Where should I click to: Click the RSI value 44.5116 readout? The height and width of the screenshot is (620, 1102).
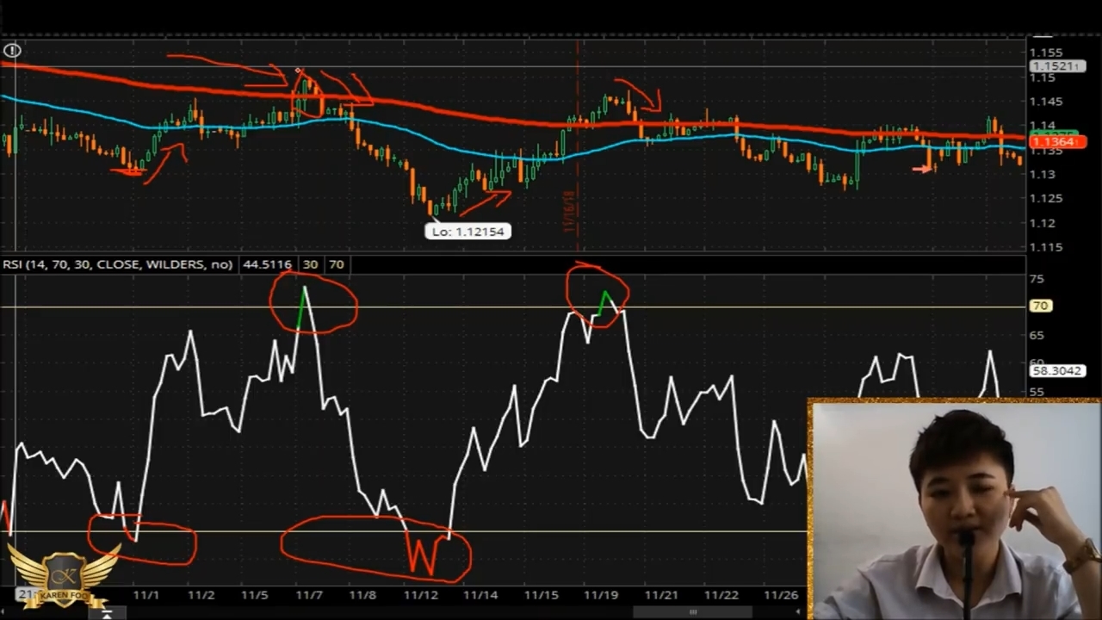point(267,264)
